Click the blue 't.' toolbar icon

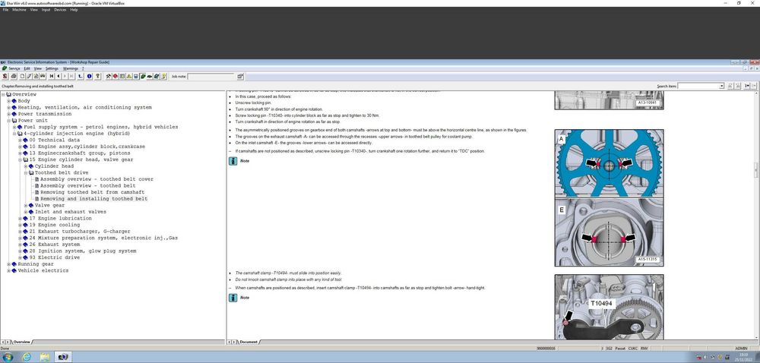[81, 77]
